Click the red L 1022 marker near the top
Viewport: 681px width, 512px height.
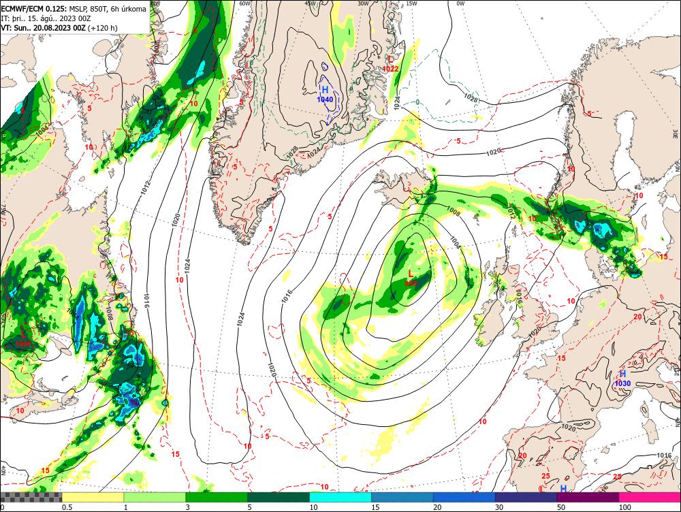click(x=390, y=64)
